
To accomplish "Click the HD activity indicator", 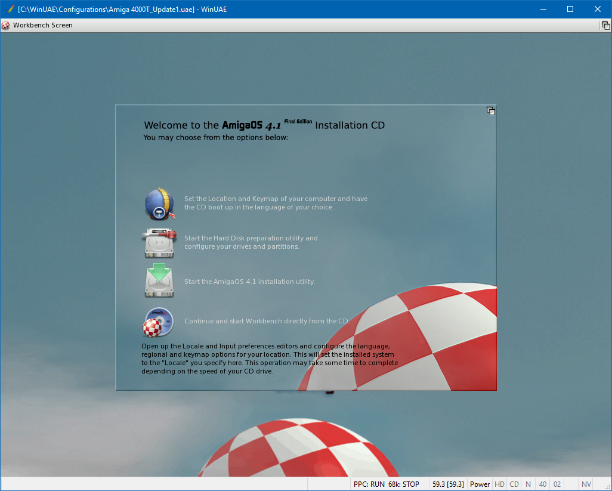I will tap(499, 484).
